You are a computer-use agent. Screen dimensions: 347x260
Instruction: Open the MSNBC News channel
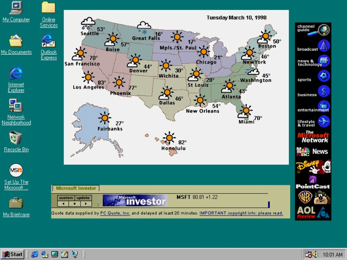click(313, 151)
